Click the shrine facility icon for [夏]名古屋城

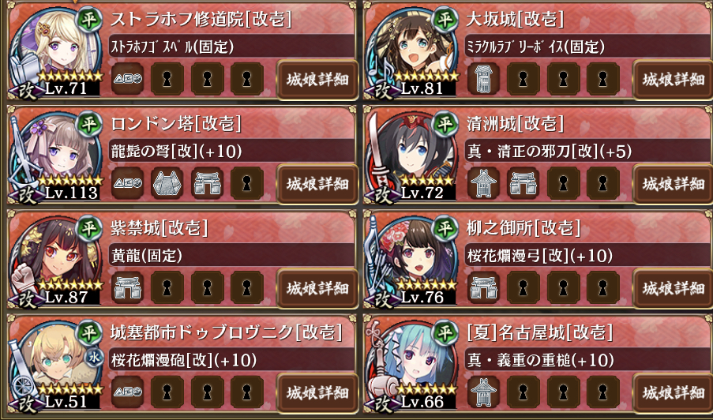[483, 392]
